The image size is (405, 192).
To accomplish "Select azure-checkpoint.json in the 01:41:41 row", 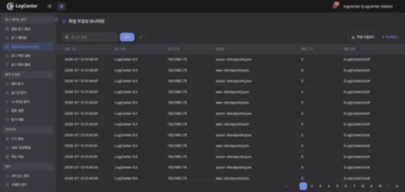I will tap(234, 157).
